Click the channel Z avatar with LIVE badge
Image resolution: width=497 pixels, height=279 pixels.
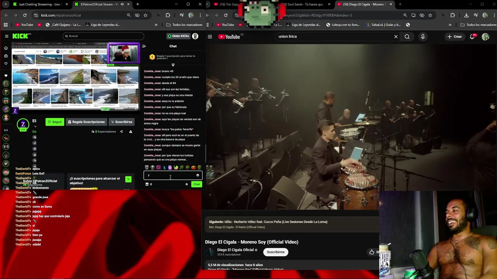point(23,125)
